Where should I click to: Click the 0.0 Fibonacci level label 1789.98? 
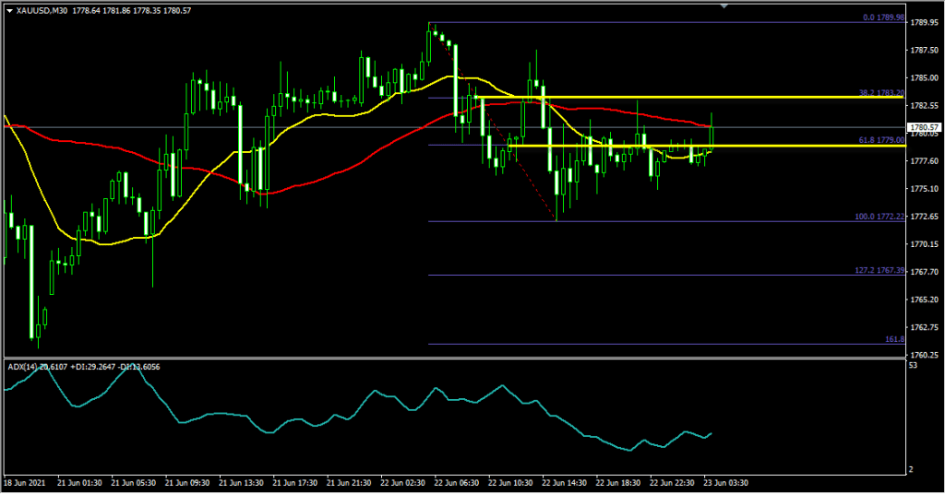pos(871,18)
